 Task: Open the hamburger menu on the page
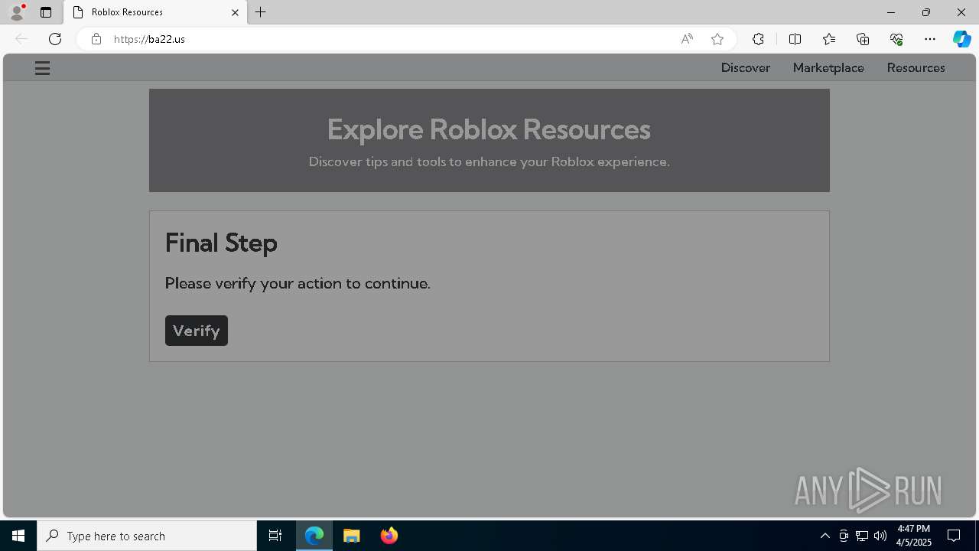(x=42, y=68)
